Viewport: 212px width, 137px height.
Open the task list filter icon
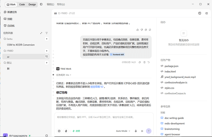[x=47, y=33]
